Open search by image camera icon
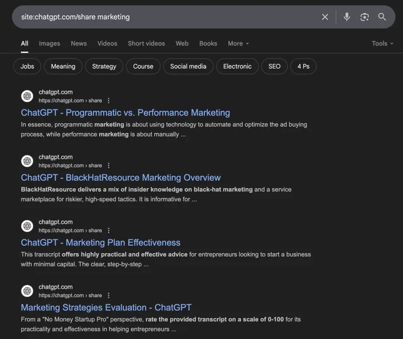The image size is (403, 339). click(364, 17)
